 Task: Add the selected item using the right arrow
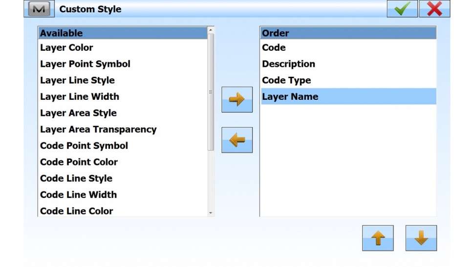tap(237, 100)
